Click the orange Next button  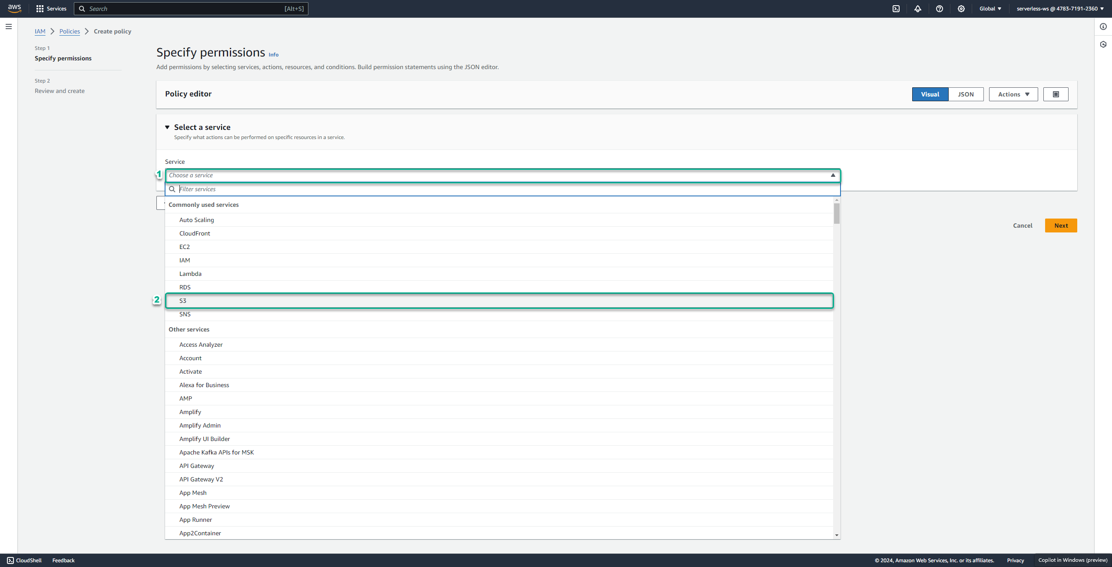click(1061, 225)
